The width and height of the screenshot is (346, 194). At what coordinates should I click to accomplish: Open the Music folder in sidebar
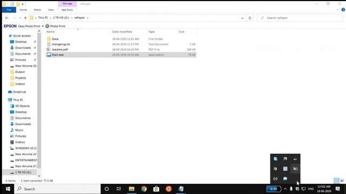pos(19,130)
